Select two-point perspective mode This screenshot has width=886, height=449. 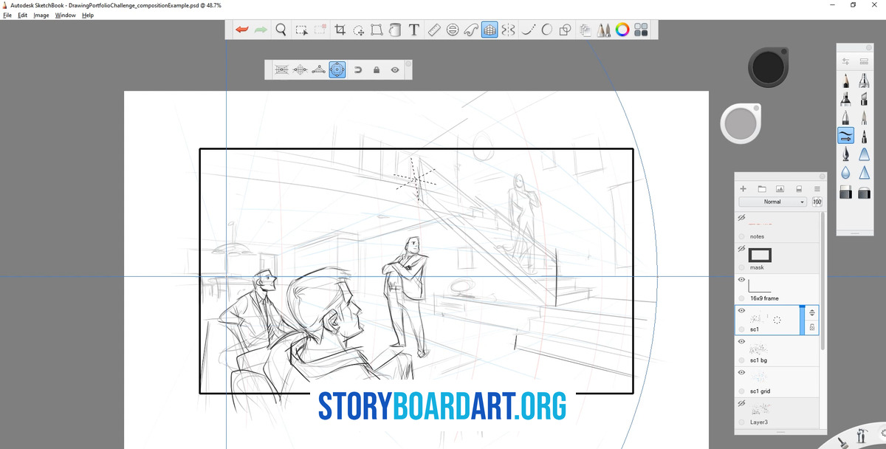(300, 69)
